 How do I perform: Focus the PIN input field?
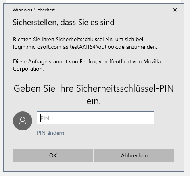point(96,118)
